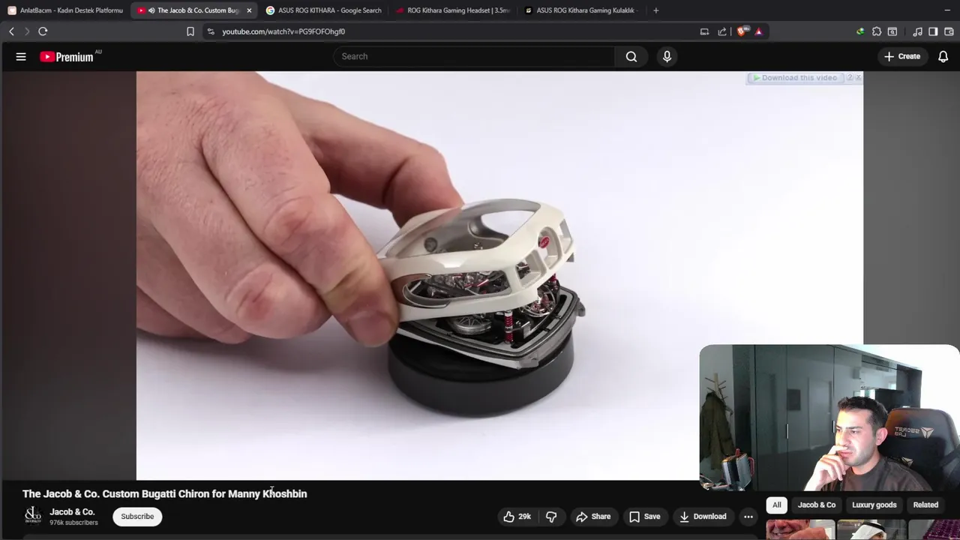Install or cast screen icon in address bar

pyautogui.click(x=704, y=31)
